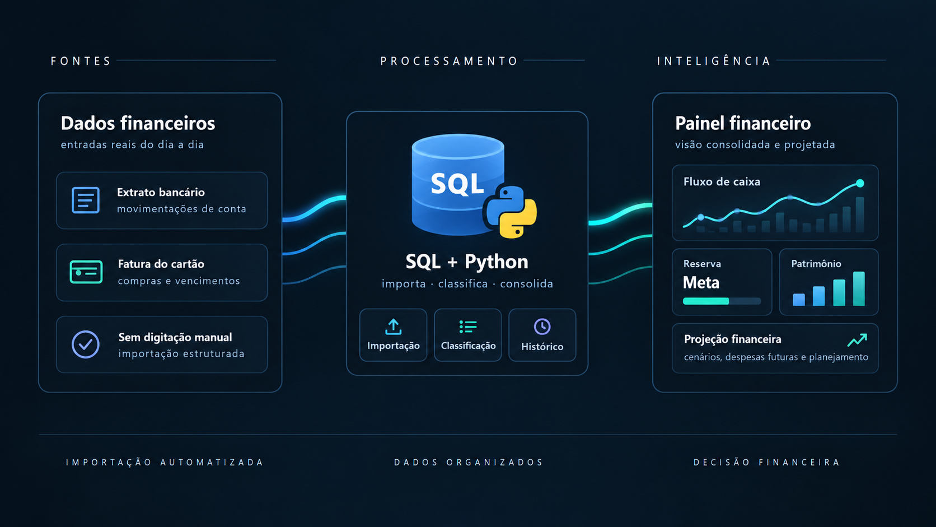Click the Reserva Meta progress bar

[722, 301]
